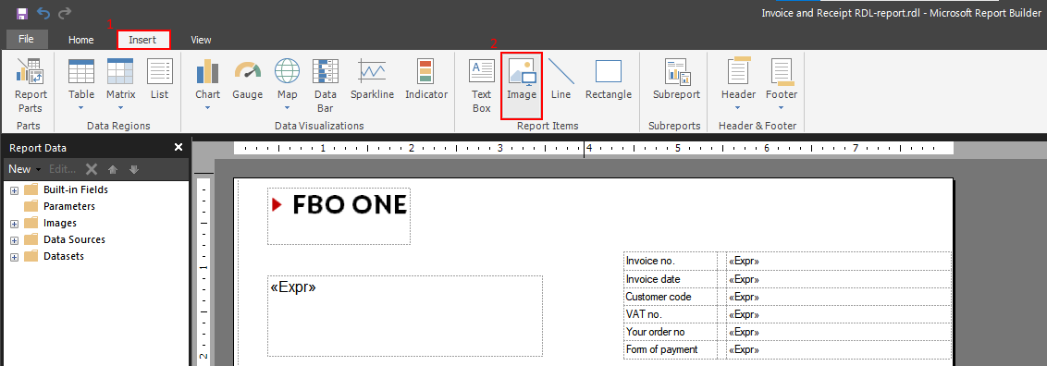Click the 'Your order no' label cell

point(671,332)
